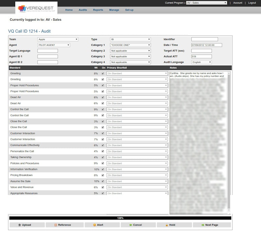This screenshot has height=237, width=261.
Task: Toggle the Pricing Breakdown On checkbox
Action: click(103, 175)
